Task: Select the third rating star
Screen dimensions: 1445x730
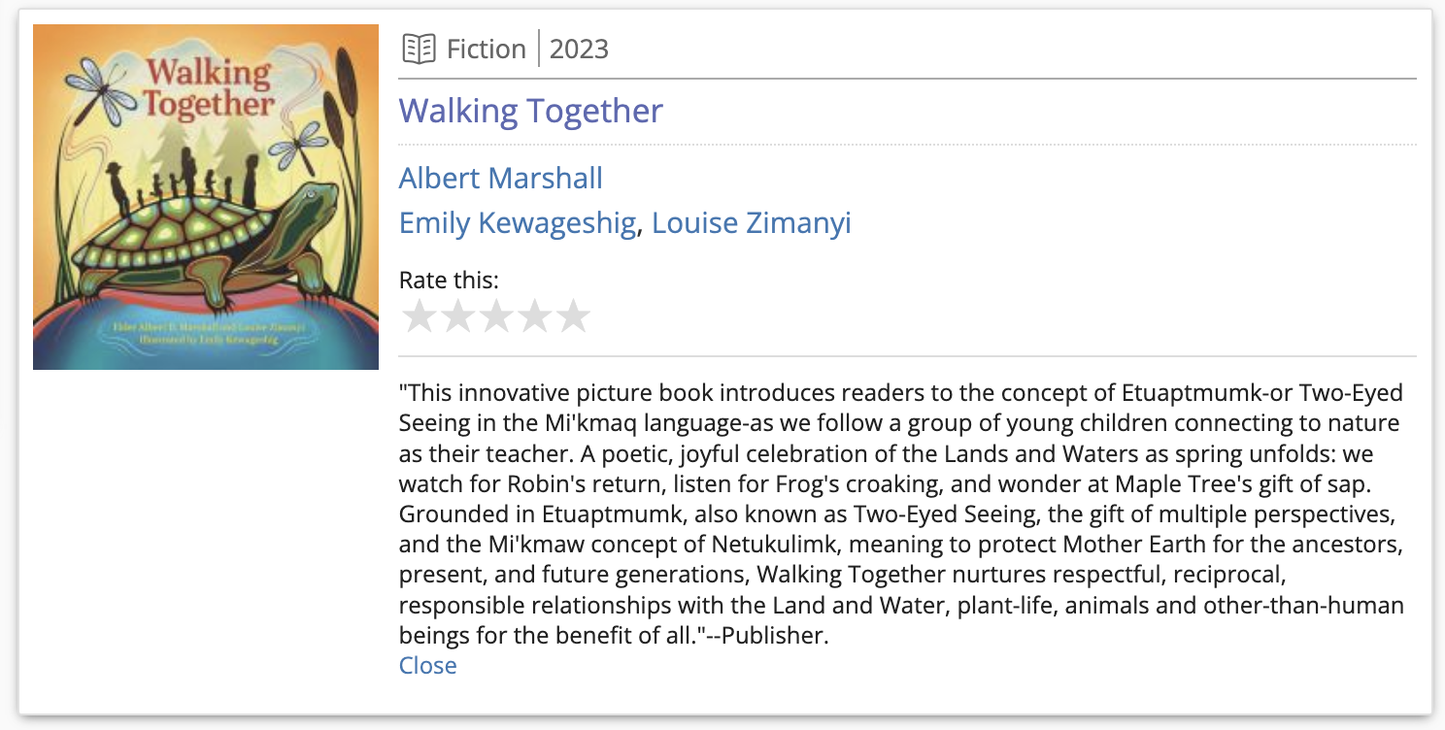Action: click(496, 315)
